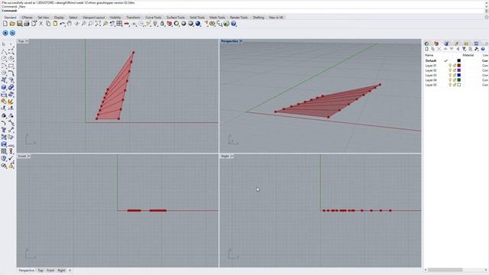This screenshot has width=489, height=275.
Task: Click the current layer checkmark on Default
Action: [x=446, y=60]
